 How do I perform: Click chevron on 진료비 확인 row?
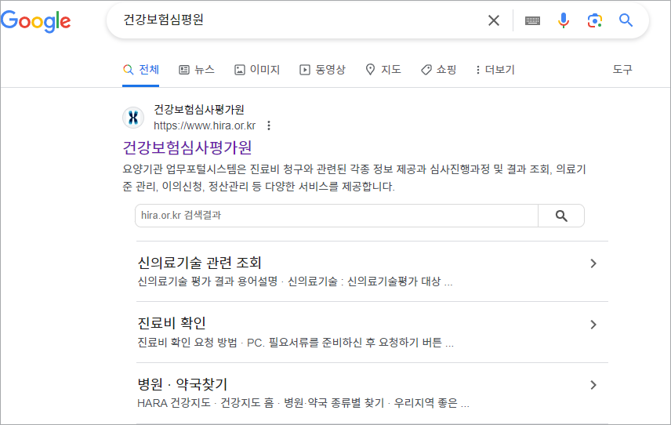tap(593, 325)
